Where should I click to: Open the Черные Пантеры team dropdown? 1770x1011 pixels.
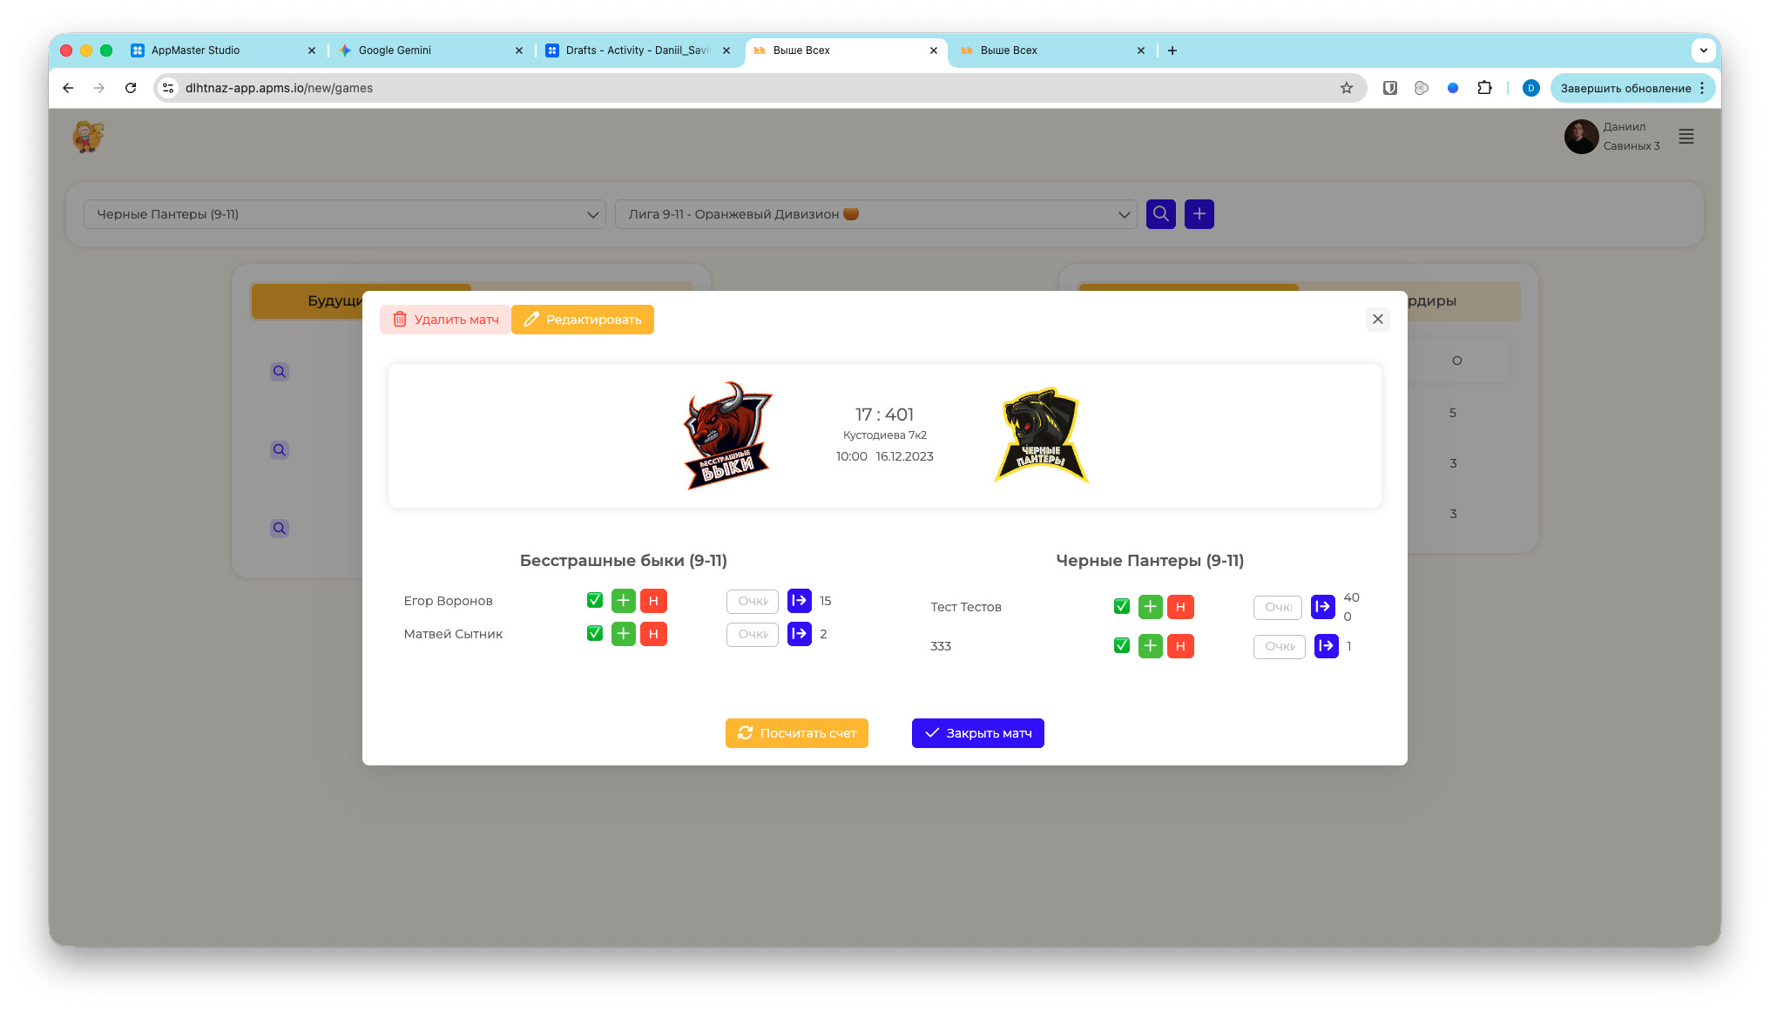[344, 214]
